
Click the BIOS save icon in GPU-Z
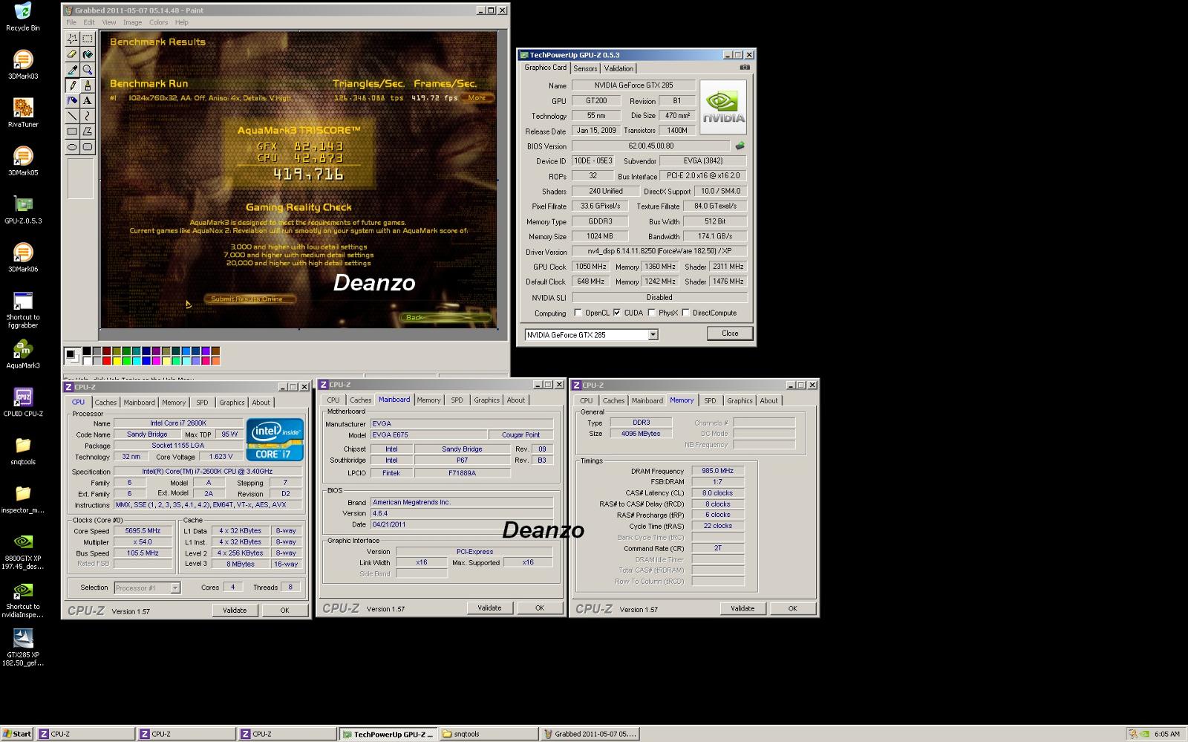click(x=740, y=146)
